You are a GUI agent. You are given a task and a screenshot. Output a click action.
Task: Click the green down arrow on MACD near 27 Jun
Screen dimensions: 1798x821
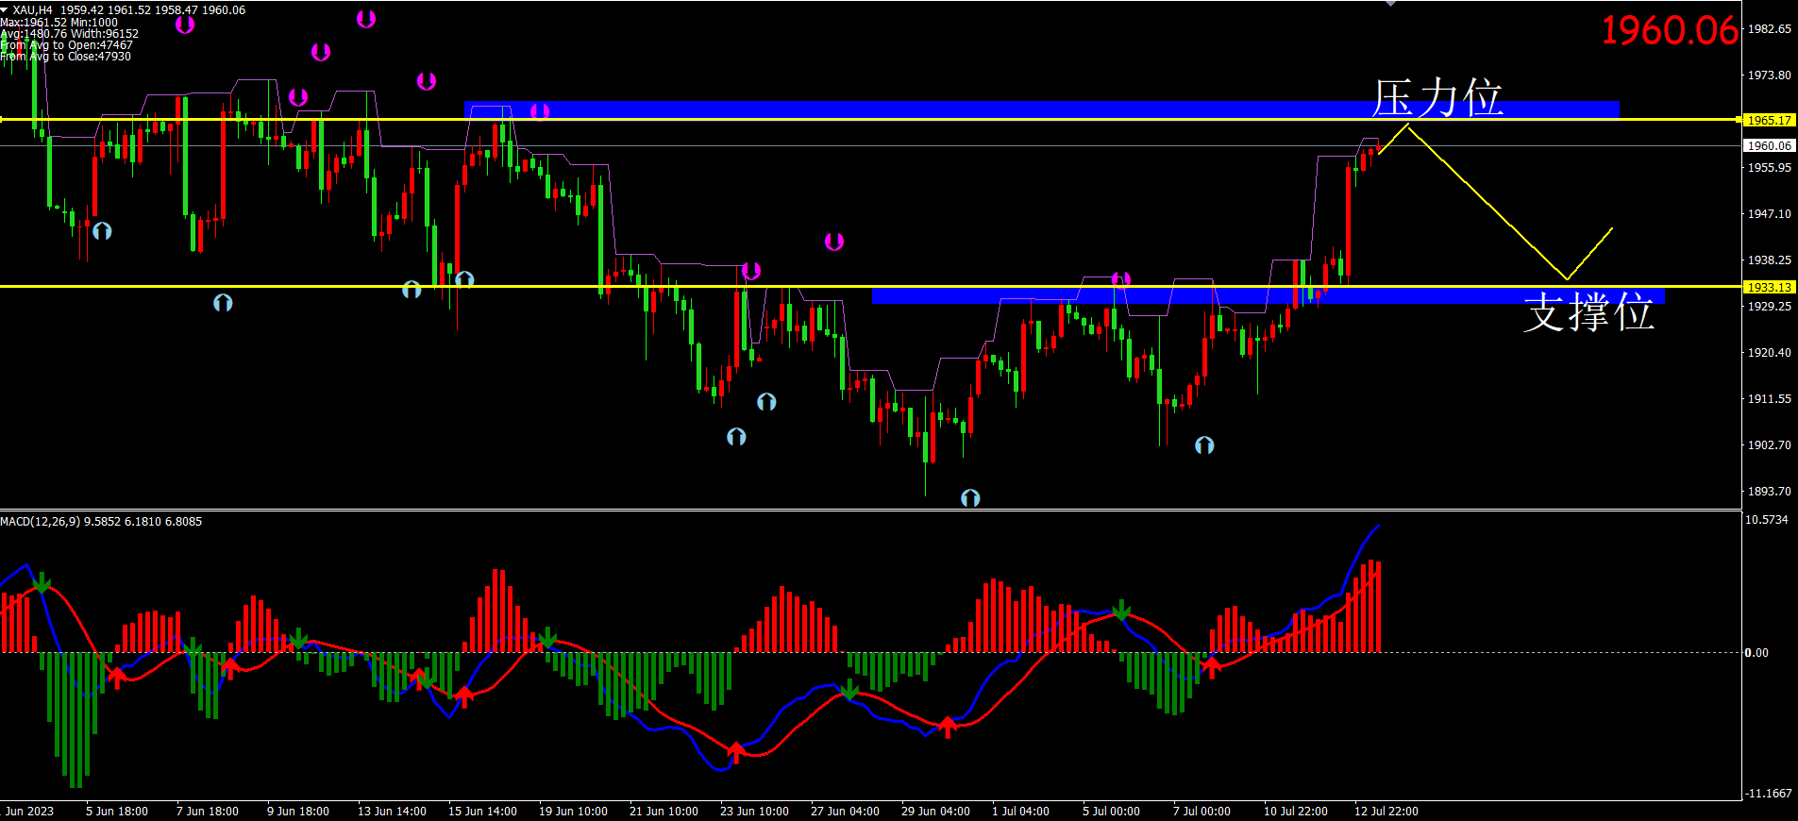[849, 690]
